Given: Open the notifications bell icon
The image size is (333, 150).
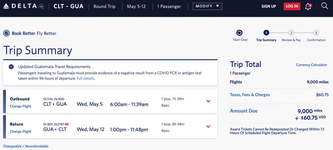Looking at the screenshot, I should (308, 7).
